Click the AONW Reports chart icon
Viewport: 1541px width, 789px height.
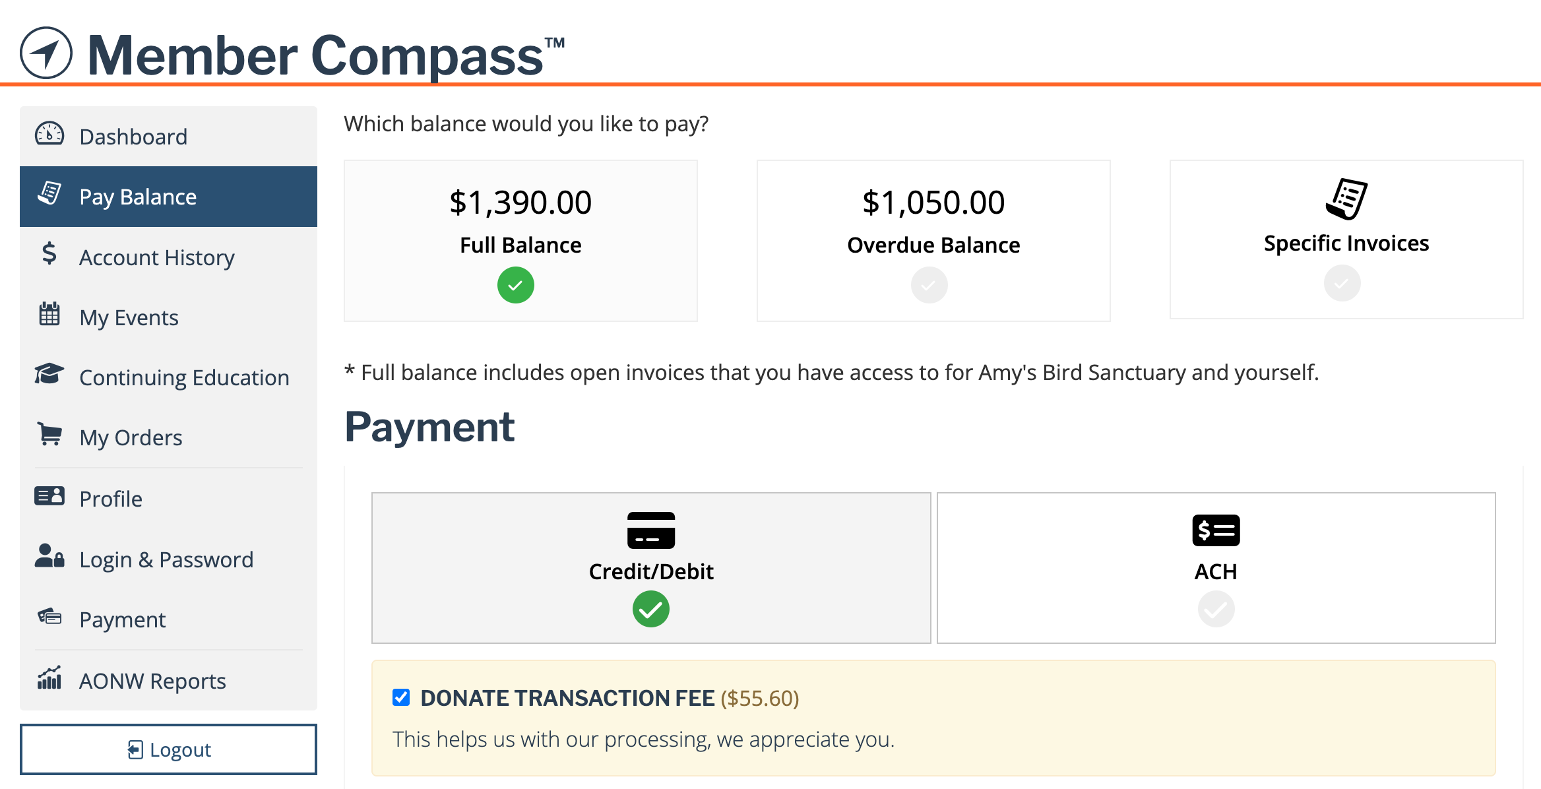pyautogui.click(x=49, y=678)
